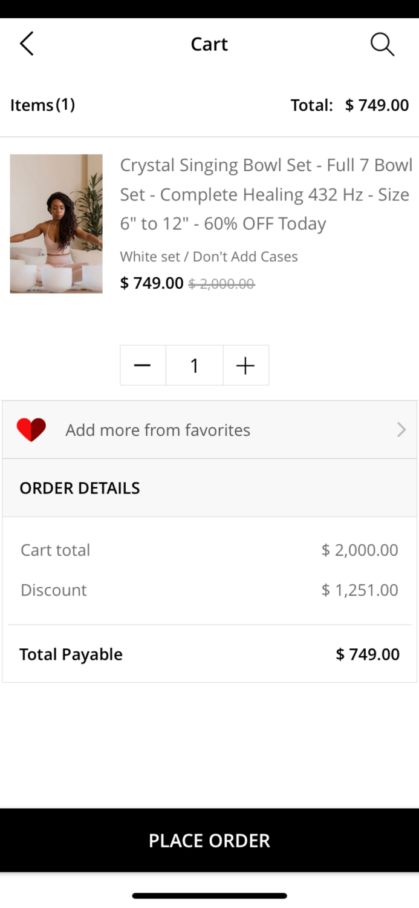Screen dimensions: 419x908
Task: Tap the home indicator bar at bottom
Action: [x=209, y=896]
